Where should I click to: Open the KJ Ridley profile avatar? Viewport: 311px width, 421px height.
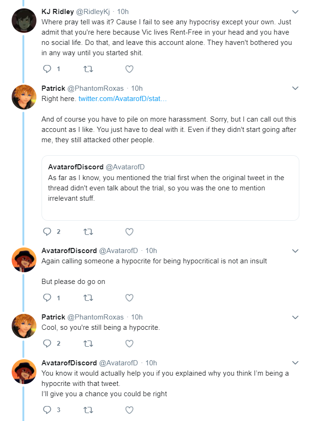pyautogui.click(x=24, y=21)
